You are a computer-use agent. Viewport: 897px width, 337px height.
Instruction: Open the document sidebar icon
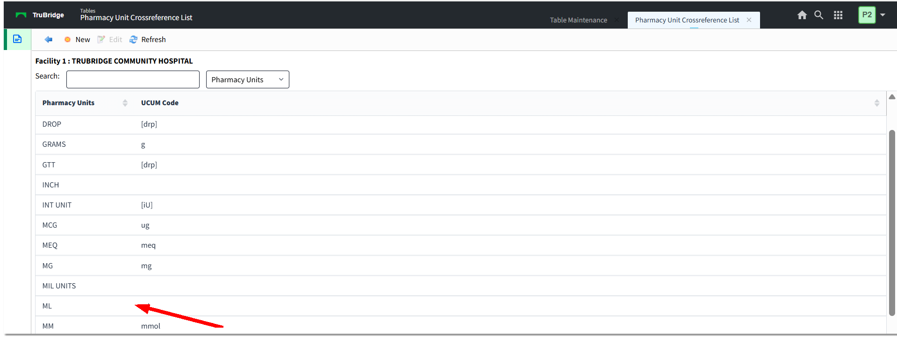(17, 39)
